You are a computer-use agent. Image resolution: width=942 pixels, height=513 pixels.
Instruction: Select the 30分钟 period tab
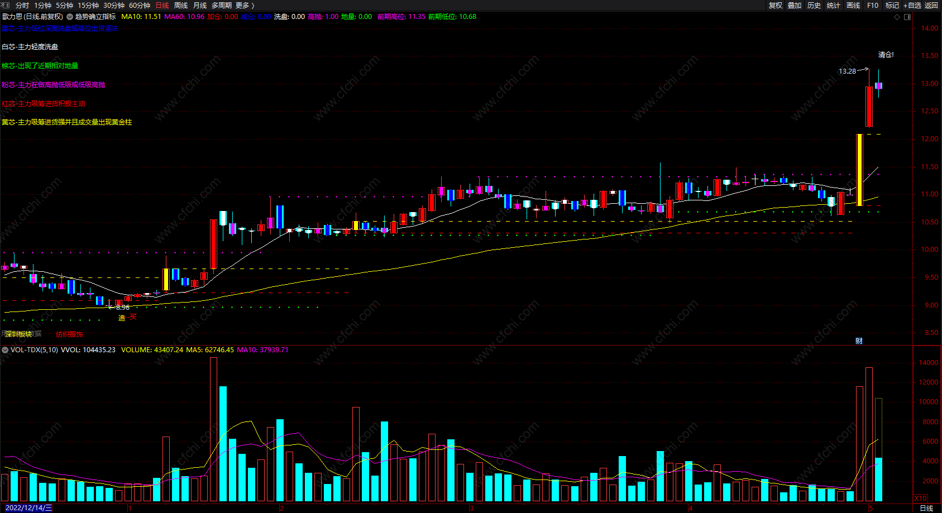(114, 5)
